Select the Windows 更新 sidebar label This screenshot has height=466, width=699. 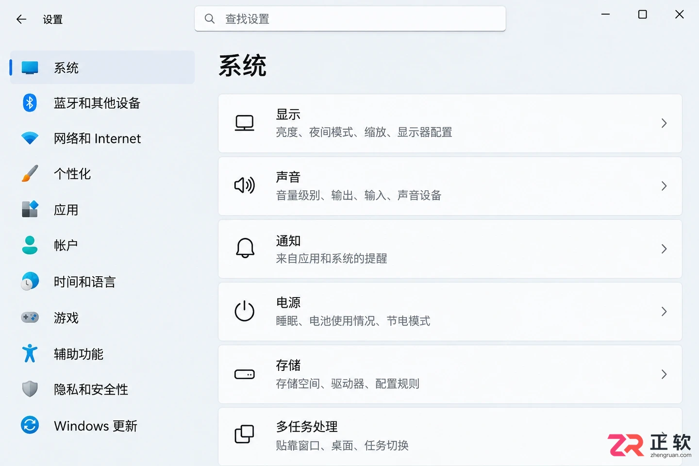(x=96, y=426)
